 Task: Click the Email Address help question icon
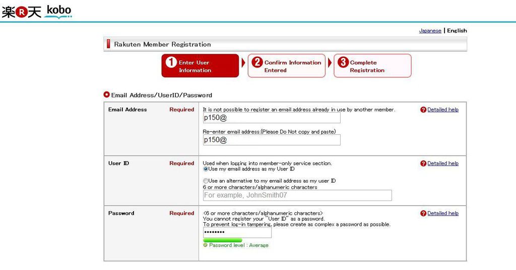click(x=423, y=110)
